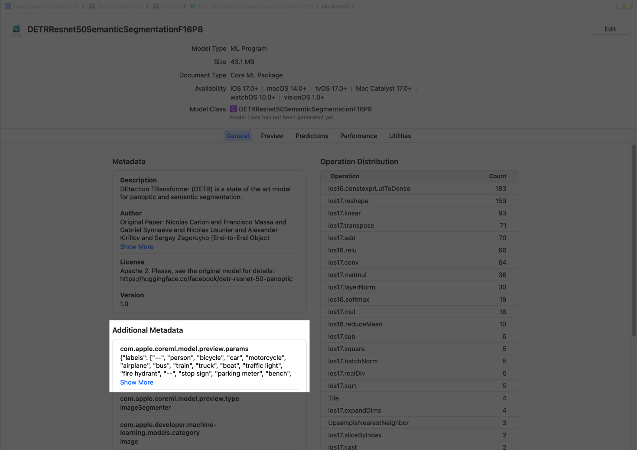The image size is (637, 450).
Task: Sort by the Count column header
Action: tap(497, 176)
